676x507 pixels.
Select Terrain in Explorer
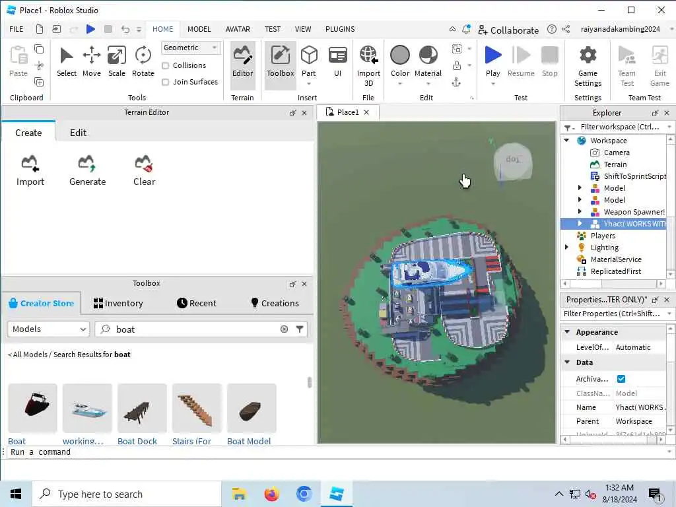click(615, 164)
